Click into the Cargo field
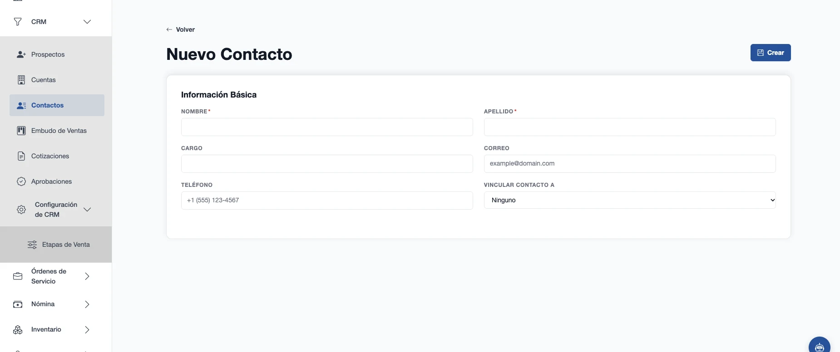This screenshot has width=840, height=352. click(327, 164)
